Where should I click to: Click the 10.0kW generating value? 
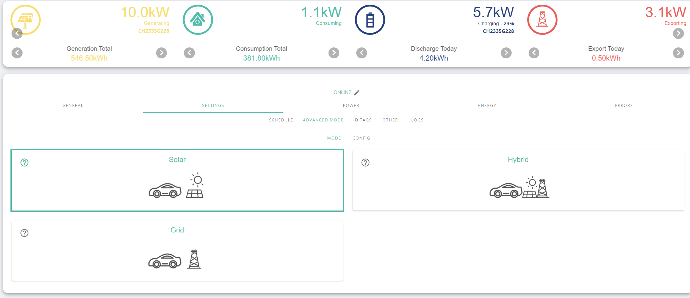pyautogui.click(x=145, y=12)
